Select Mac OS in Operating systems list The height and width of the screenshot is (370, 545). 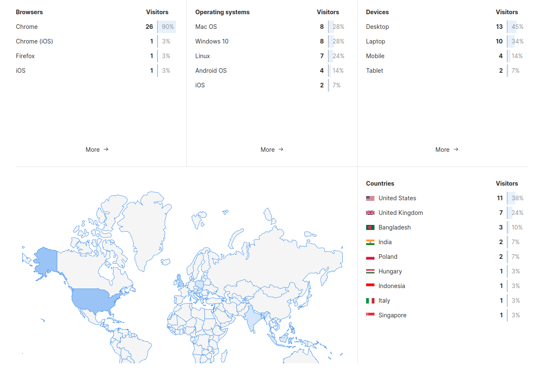click(206, 26)
